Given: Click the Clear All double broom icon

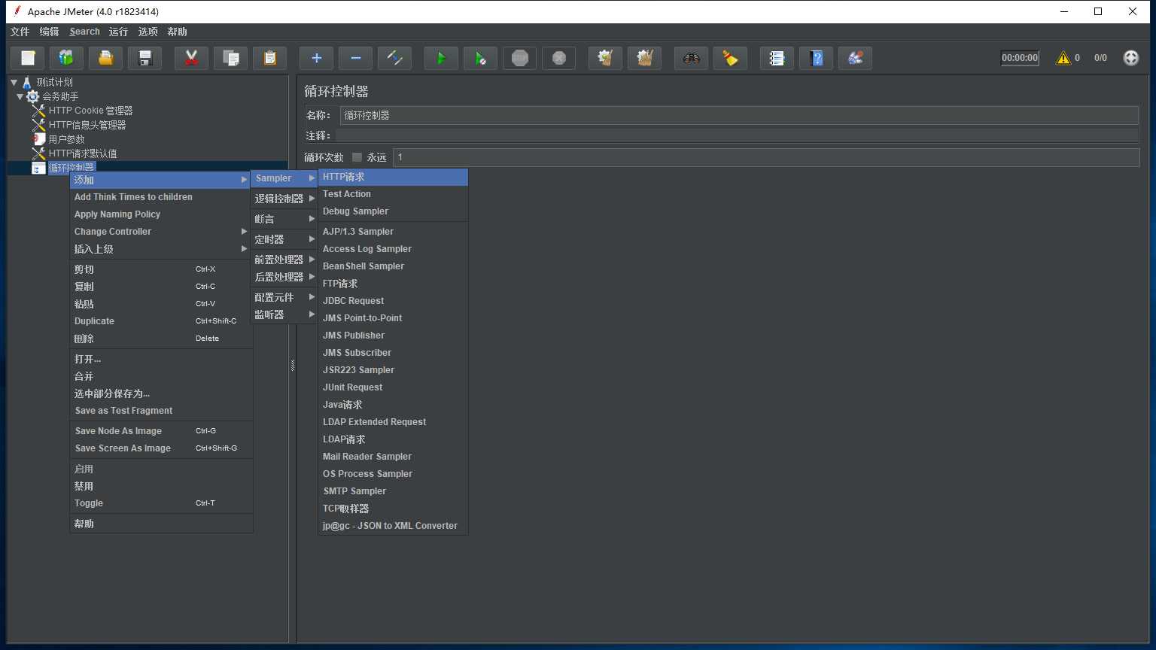Looking at the screenshot, I should click(x=644, y=58).
